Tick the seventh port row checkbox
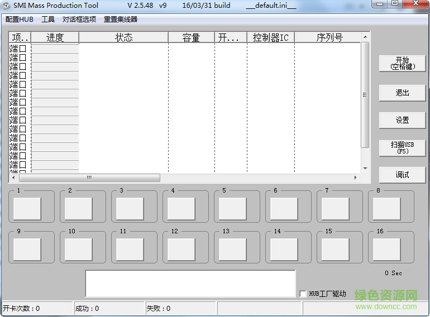The height and width of the screenshot is (317, 430). (23, 102)
